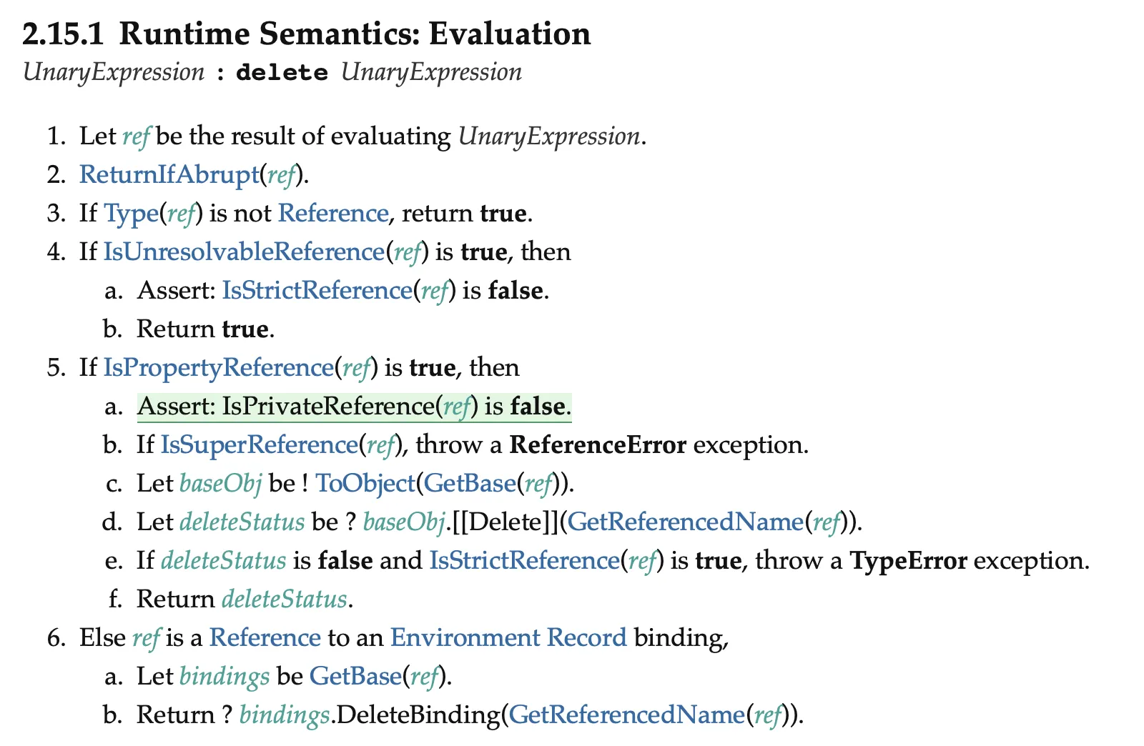Follow the IsSuperReference link in step 5b
The width and height of the screenshot is (1144, 746).
click(258, 444)
